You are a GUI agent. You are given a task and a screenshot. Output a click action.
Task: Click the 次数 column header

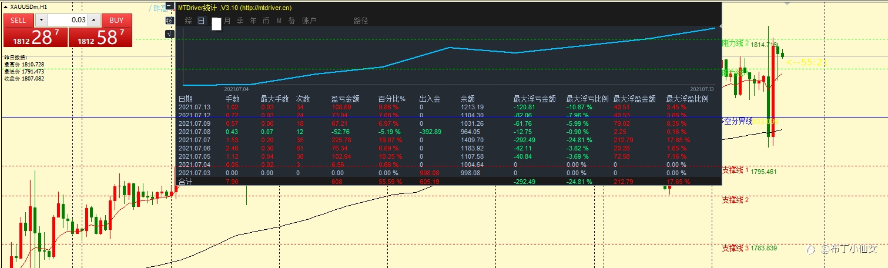click(303, 99)
